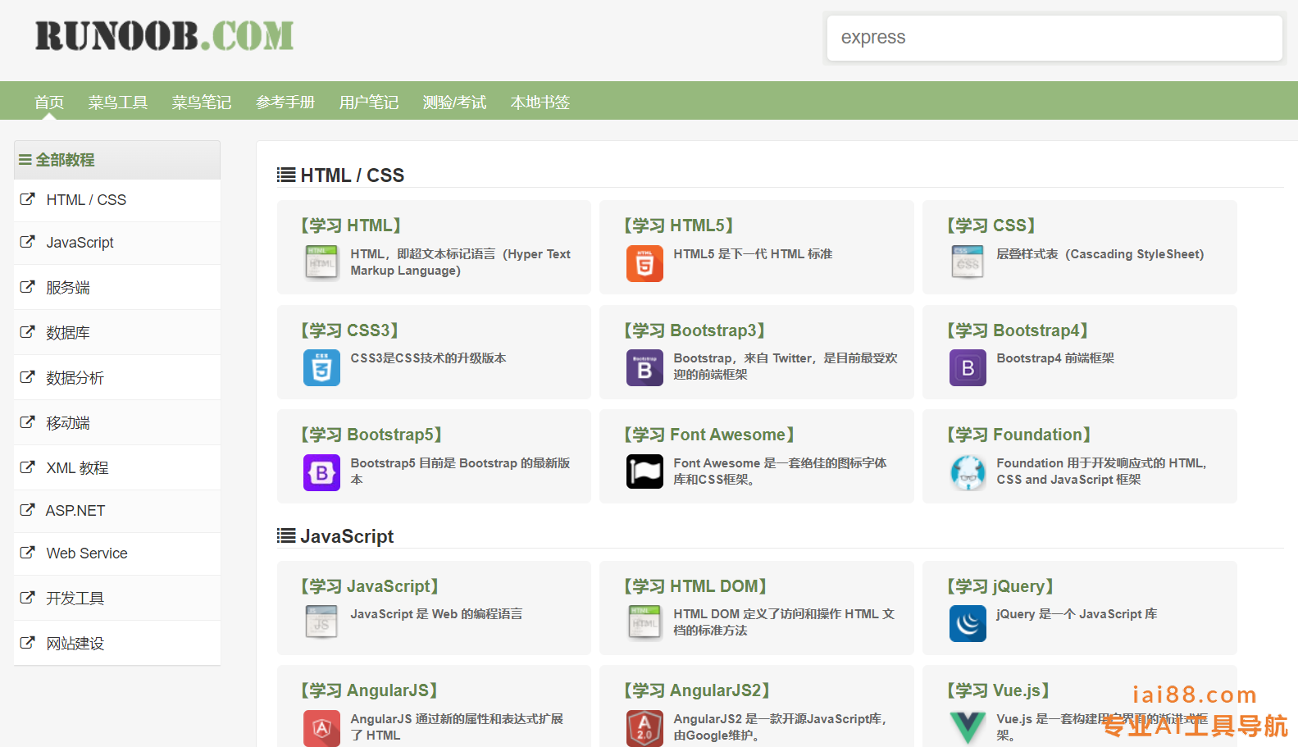
Task: Click the CSS3 shield icon
Action: pos(321,367)
